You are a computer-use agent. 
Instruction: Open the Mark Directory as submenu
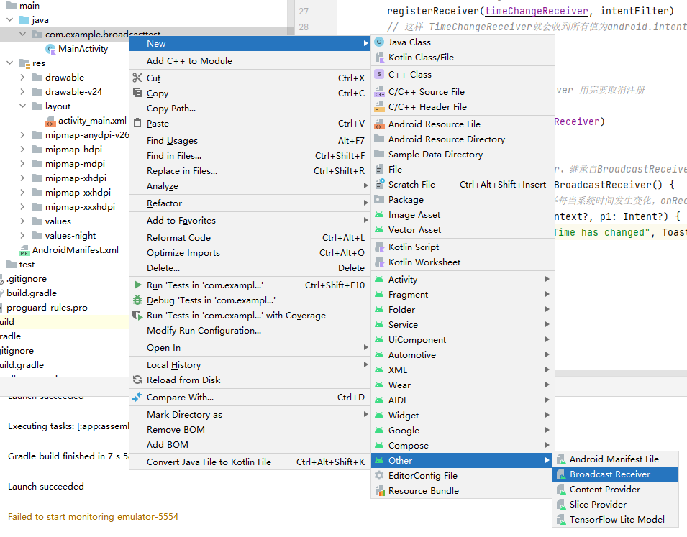pyautogui.click(x=250, y=414)
